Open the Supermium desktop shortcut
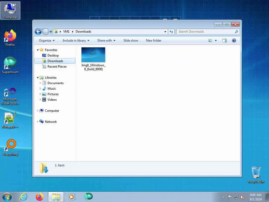Image resolution: width=269 pixels, height=202 pixels. pyautogui.click(x=10, y=65)
